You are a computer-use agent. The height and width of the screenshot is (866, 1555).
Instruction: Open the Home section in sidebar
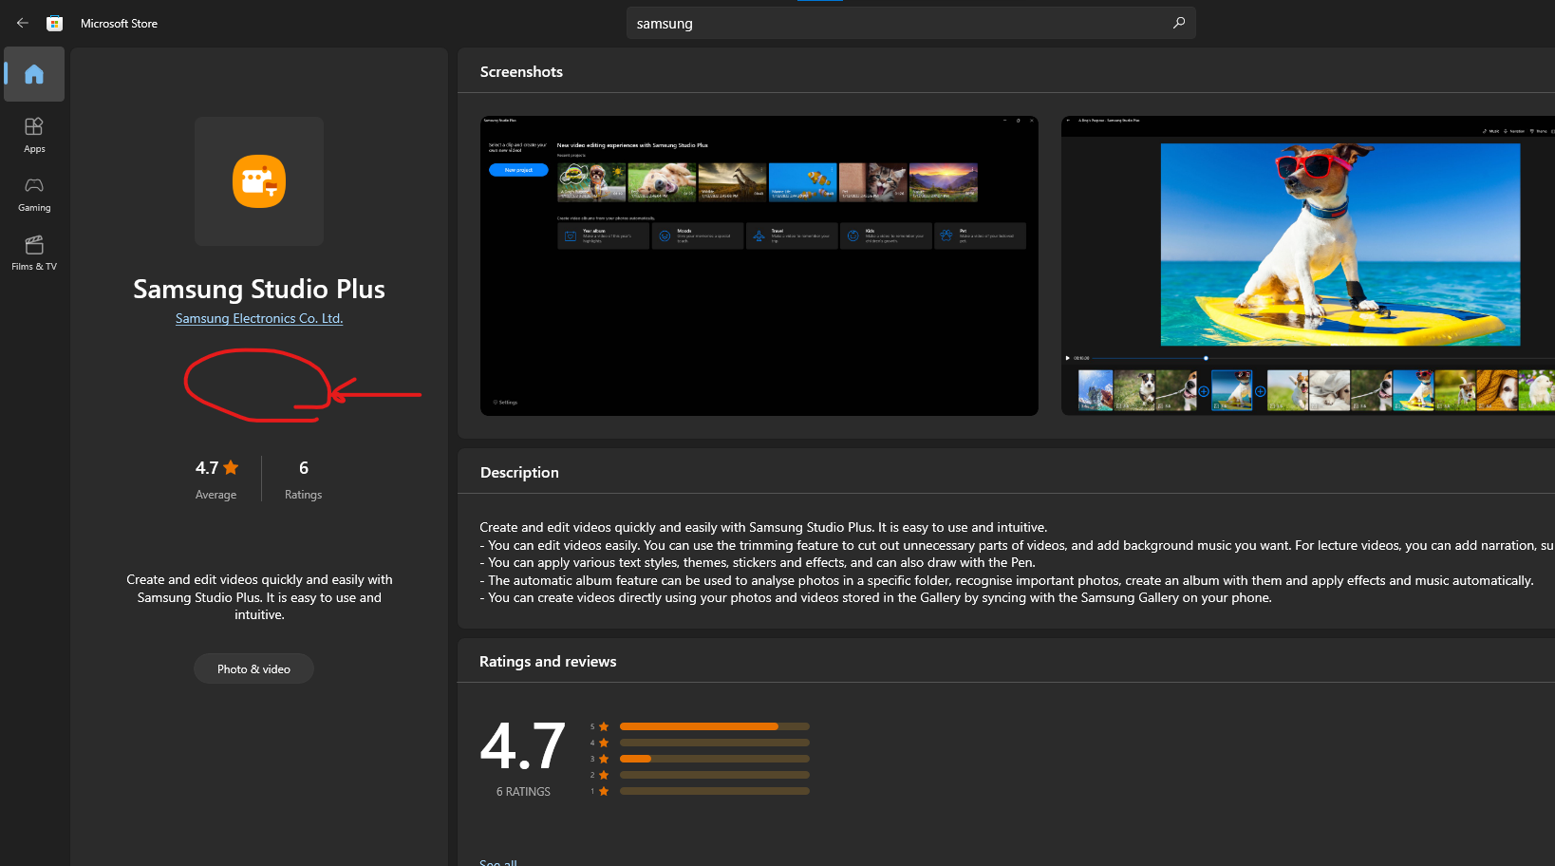[x=34, y=74]
